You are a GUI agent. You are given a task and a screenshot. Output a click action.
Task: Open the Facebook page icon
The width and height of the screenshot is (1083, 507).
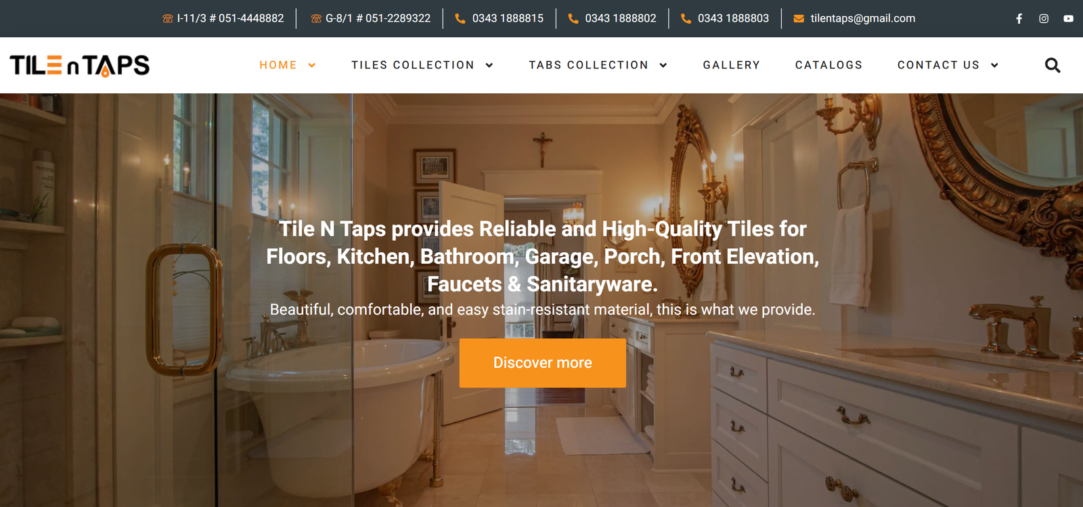click(x=1019, y=19)
